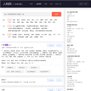Viewport: 91px width, 91px height.
Task: Select 不限 in the 行业 row
Action: [x=9, y=26]
